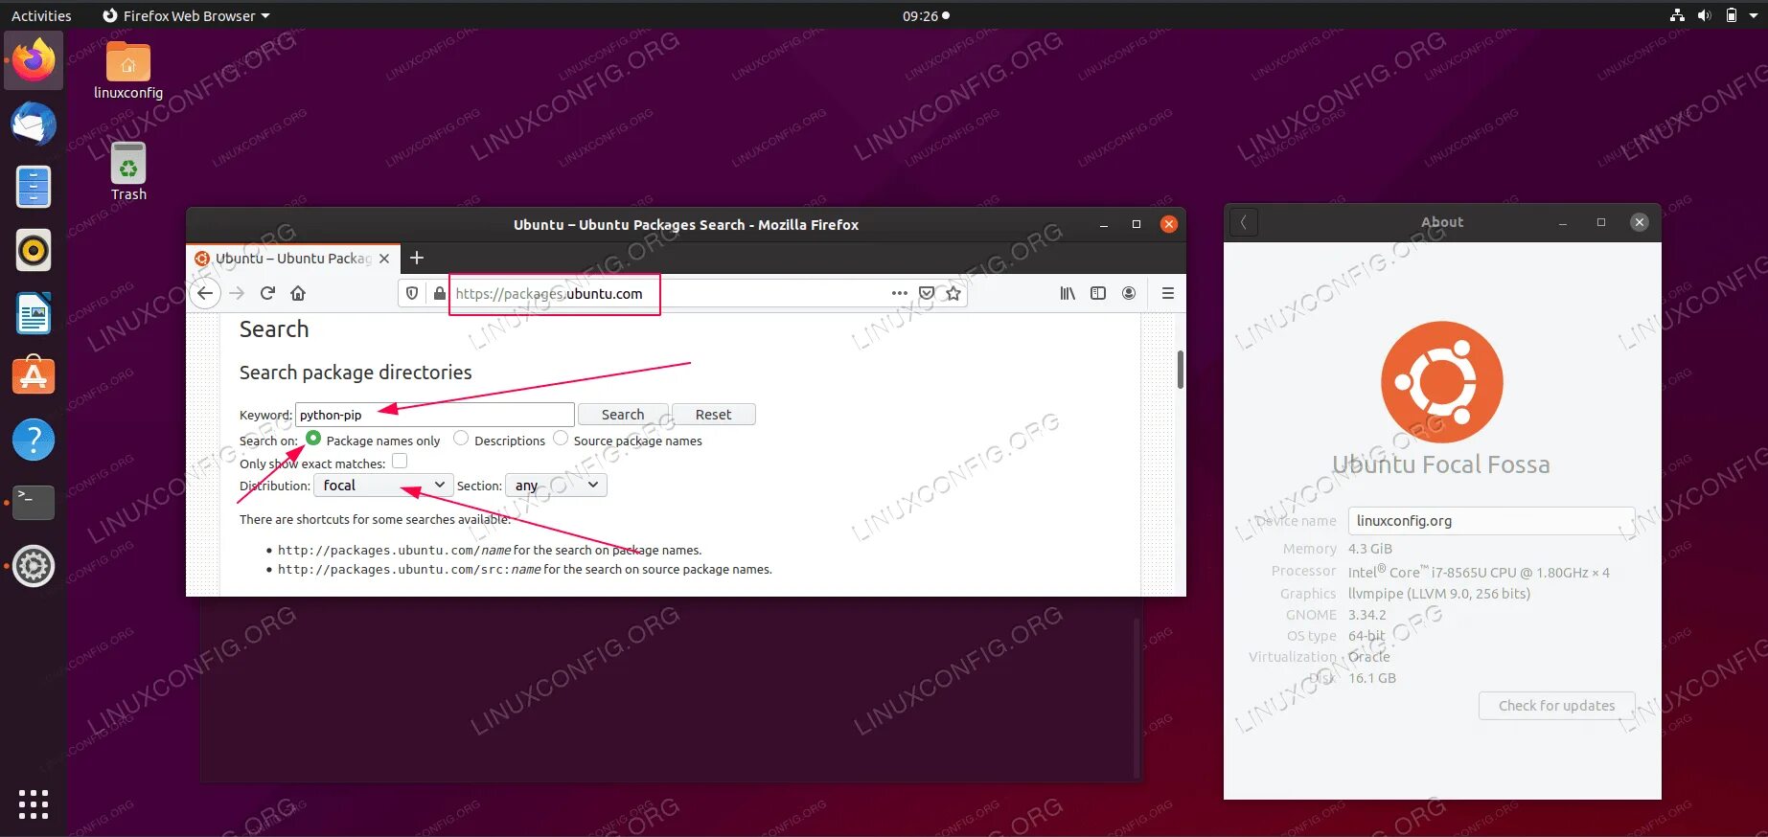View site security padlock info
1768x837 pixels.
click(x=439, y=293)
